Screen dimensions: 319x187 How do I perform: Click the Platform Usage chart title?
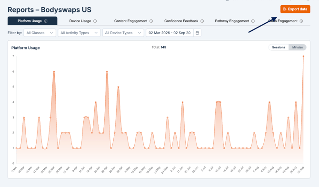[x=25, y=48]
